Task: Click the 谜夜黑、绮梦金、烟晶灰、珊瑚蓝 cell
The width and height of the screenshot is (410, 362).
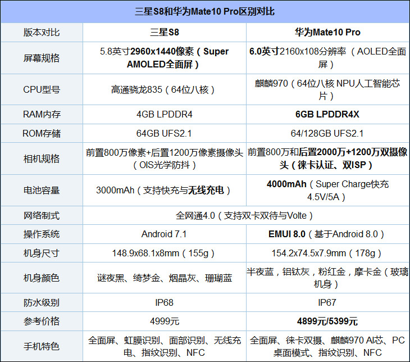Action: 165,278
